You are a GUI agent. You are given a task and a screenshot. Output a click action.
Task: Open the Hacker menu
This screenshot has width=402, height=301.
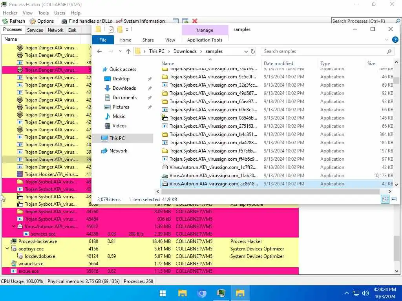[10, 13]
